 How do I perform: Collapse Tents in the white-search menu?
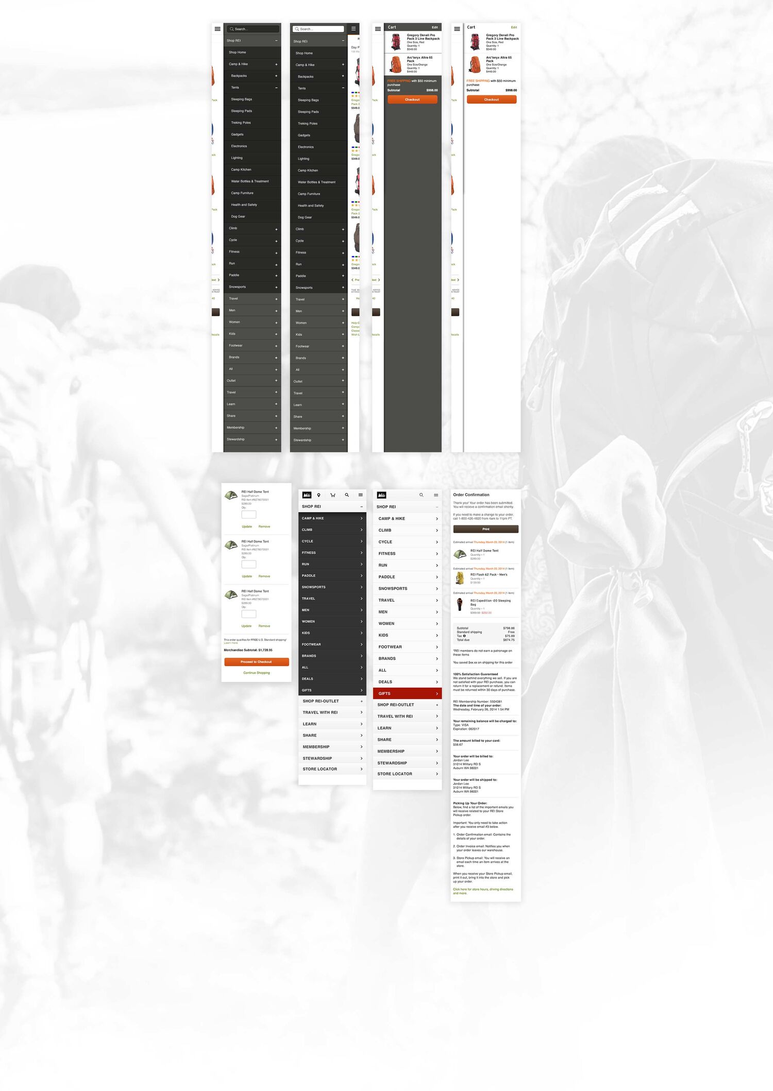(x=343, y=88)
